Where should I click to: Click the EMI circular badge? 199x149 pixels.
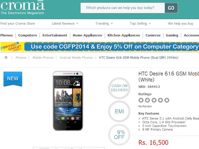pyautogui.click(x=119, y=111)
